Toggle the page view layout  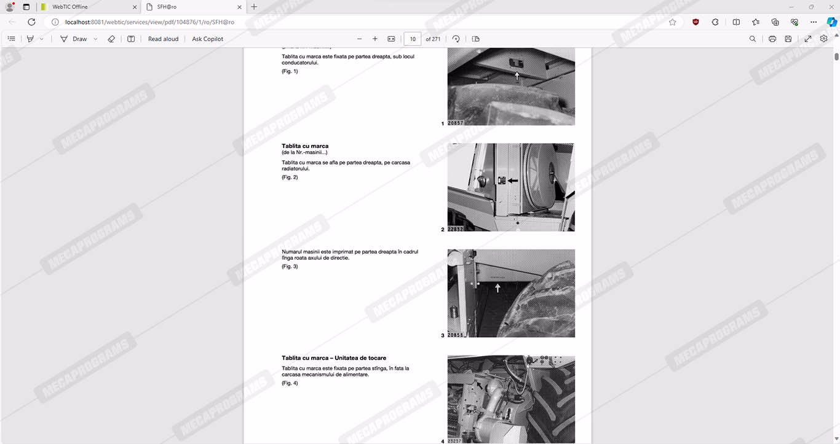click(x=475, y=39)
